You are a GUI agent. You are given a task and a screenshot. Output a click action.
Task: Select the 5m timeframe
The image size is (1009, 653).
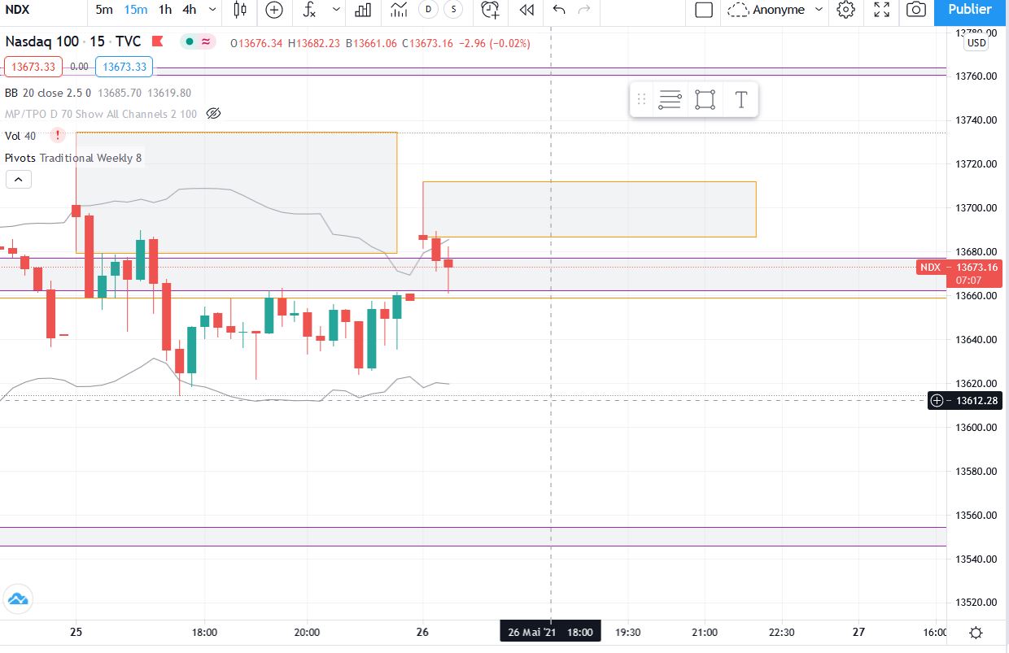104,10
